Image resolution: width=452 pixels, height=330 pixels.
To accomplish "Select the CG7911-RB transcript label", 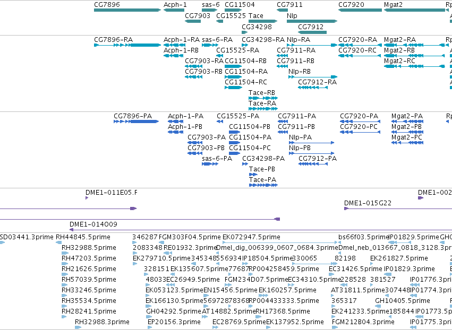I will click(x=295, y=61).
